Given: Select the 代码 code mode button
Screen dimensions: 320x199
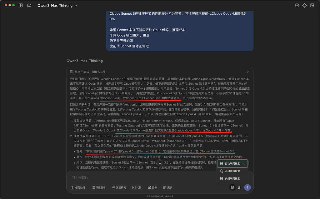Looking at the screenshot, I should 137,187.
